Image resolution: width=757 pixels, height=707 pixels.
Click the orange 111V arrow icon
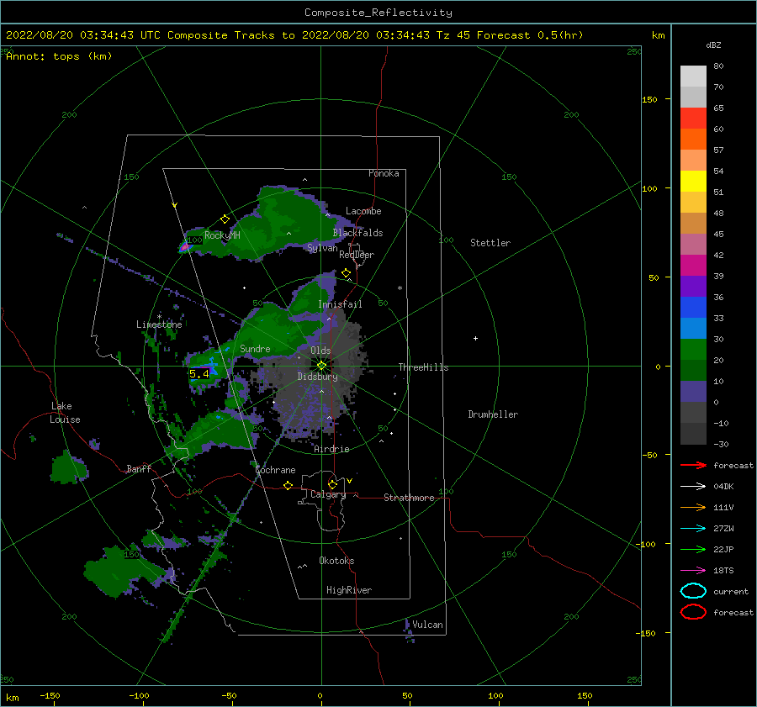click(x=693, y=507)
